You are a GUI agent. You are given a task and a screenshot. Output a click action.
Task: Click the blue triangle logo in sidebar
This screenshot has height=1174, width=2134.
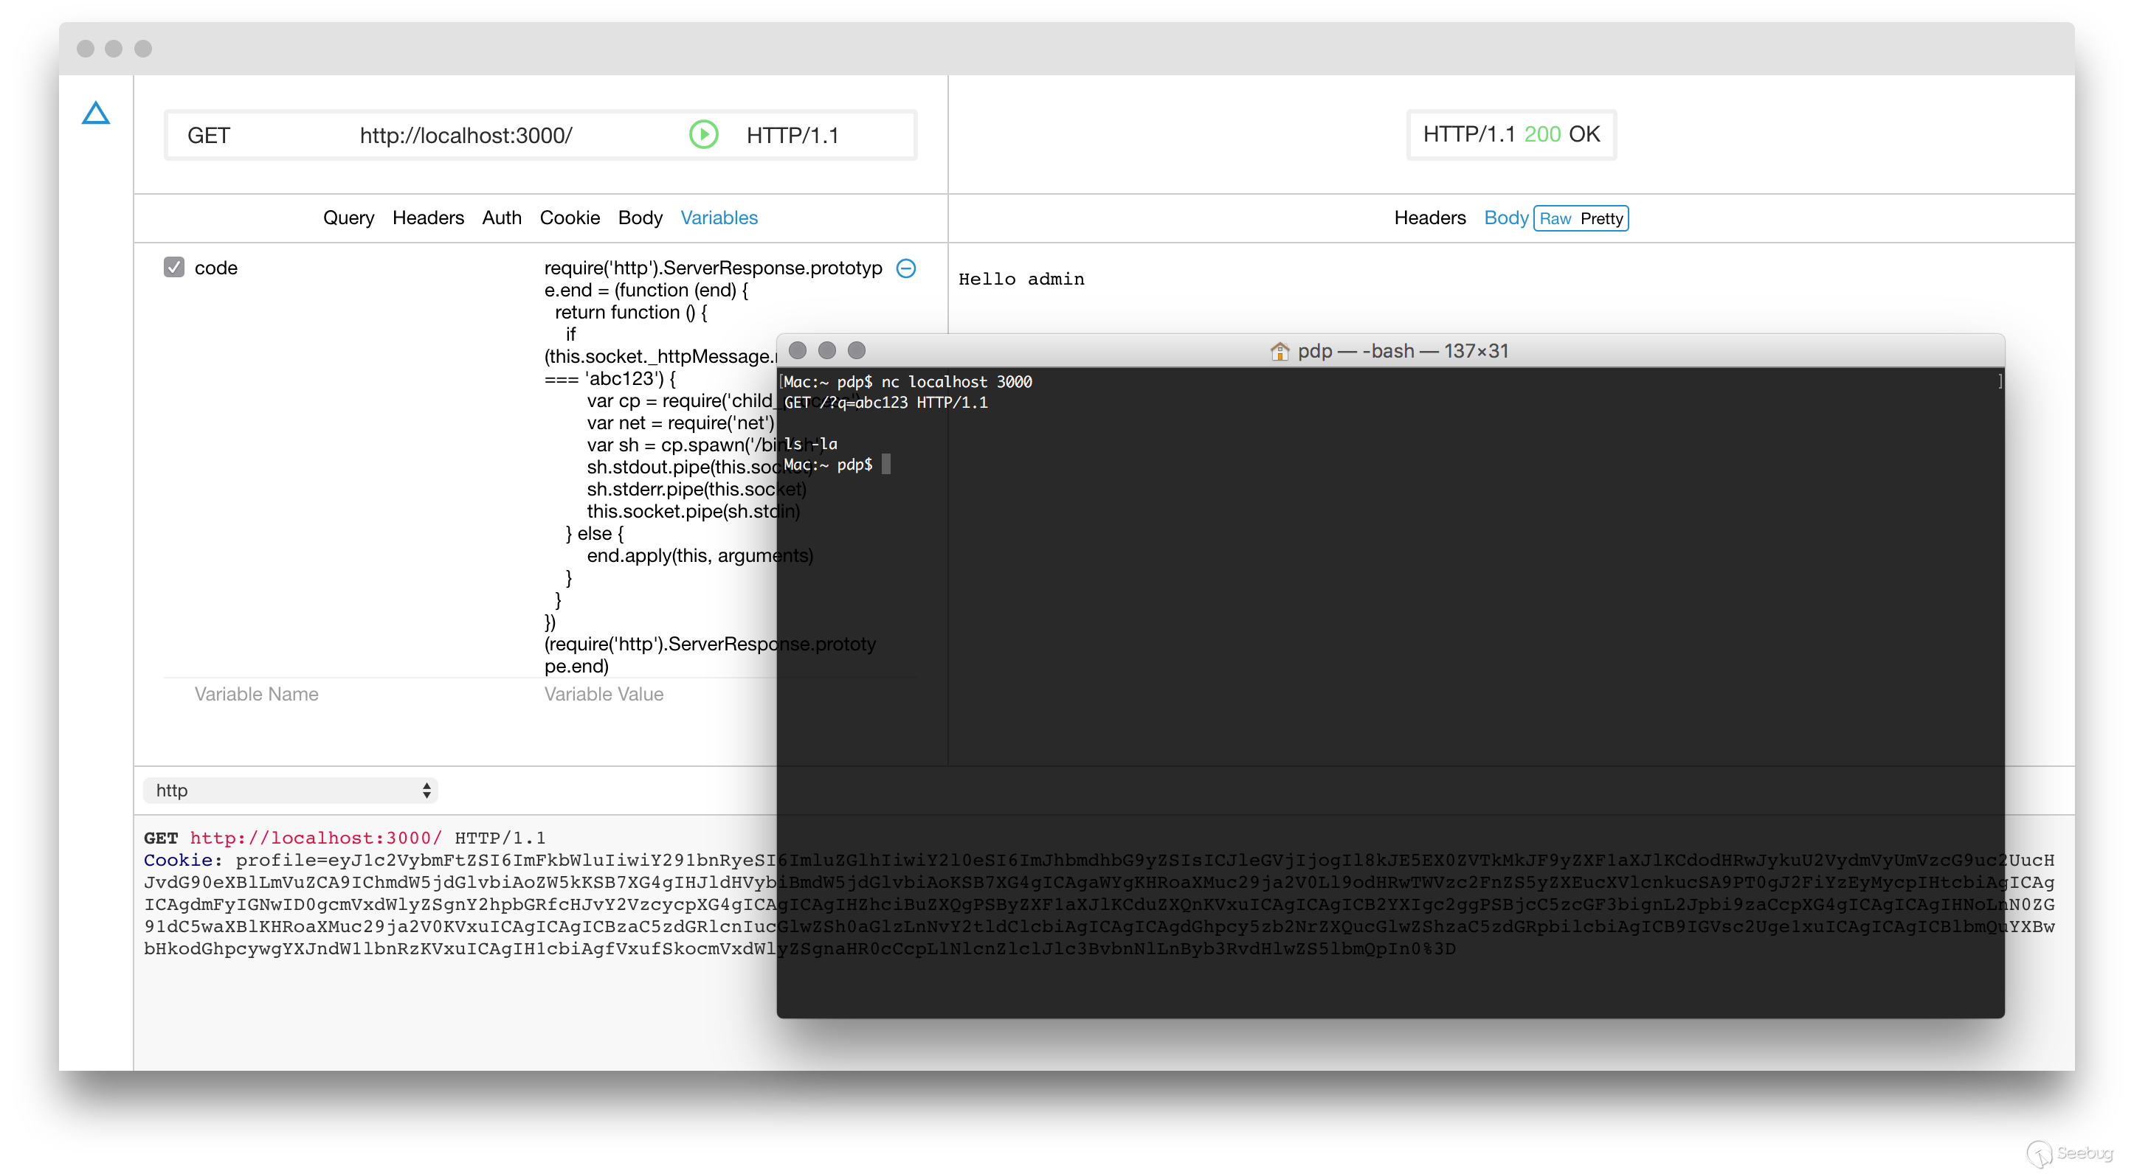click(96, 114)
